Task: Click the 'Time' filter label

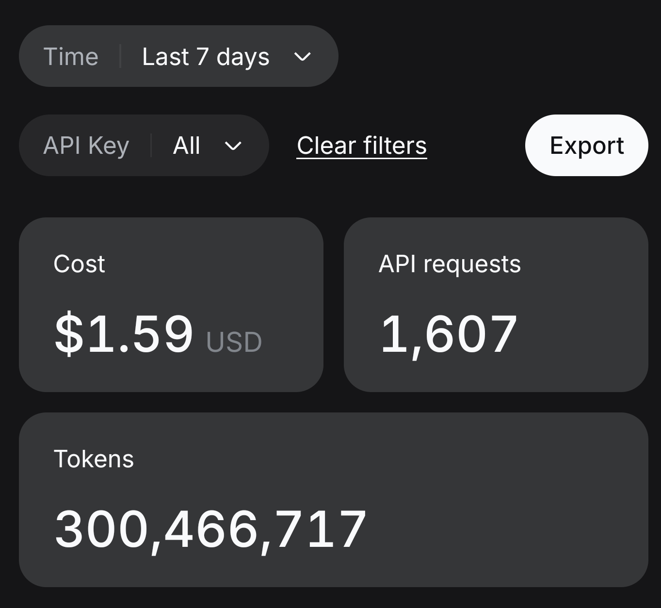Action: tap(71, 57)
